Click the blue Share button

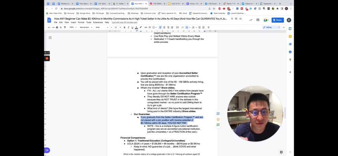click(x=277, y=20)
